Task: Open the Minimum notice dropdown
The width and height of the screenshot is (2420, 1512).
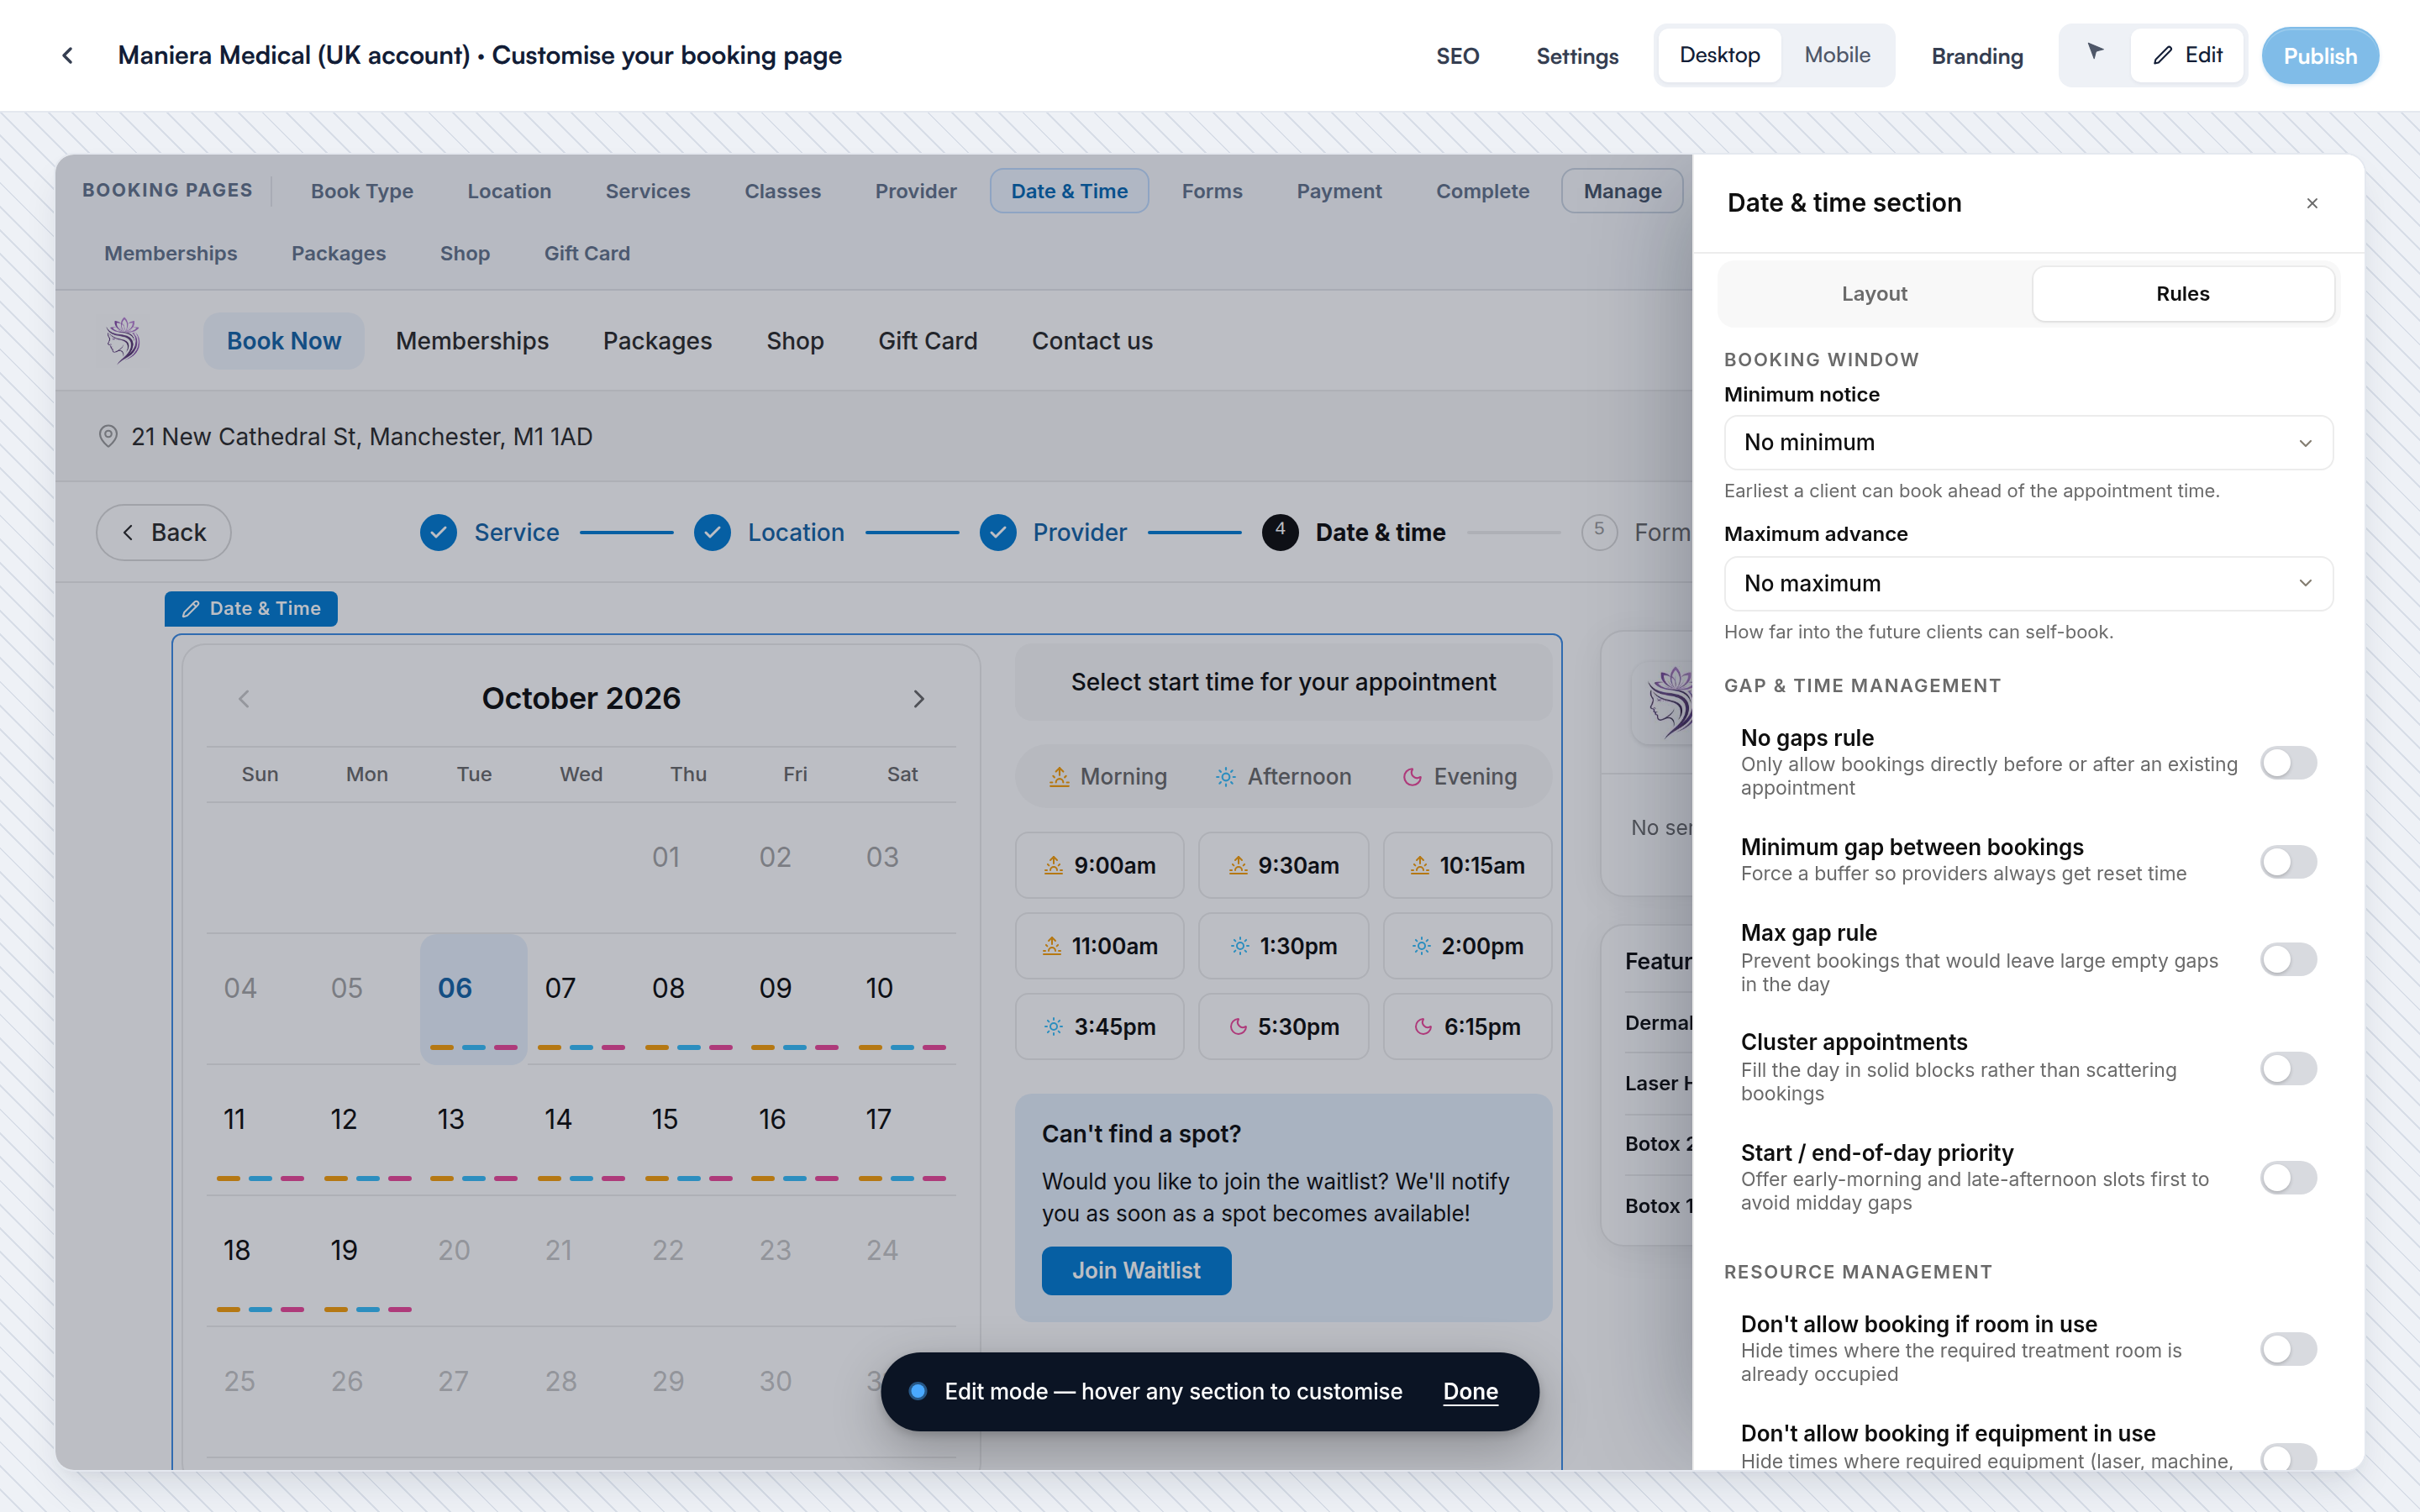Action: pos(2028,442)
